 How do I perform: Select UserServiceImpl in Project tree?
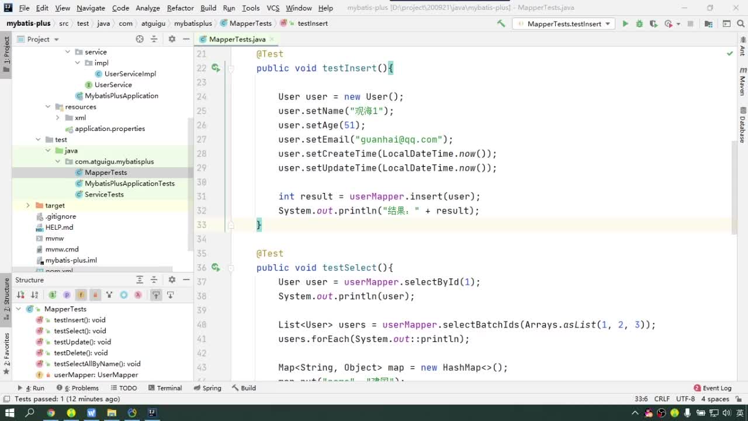click(x=130, y=74)
